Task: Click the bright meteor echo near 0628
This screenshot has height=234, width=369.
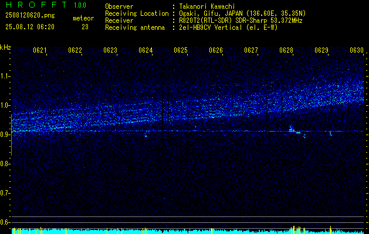Action: click(295, 130)
